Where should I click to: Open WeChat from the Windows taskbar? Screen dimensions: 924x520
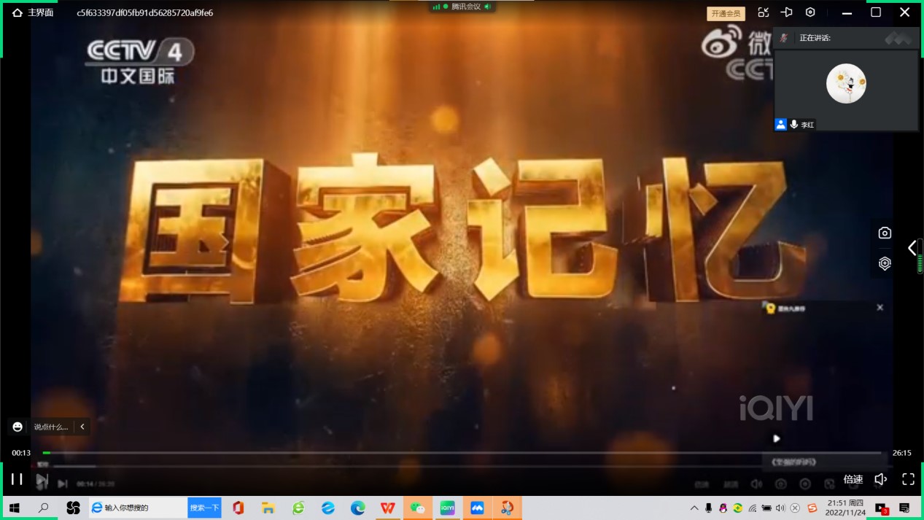(x=417, y=508)
